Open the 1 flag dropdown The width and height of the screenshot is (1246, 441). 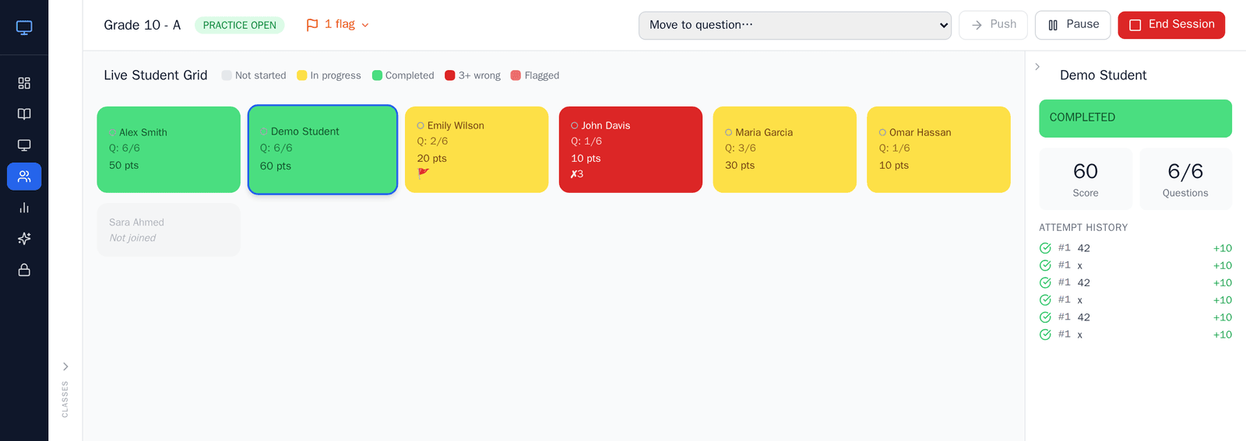pos(338,25)
